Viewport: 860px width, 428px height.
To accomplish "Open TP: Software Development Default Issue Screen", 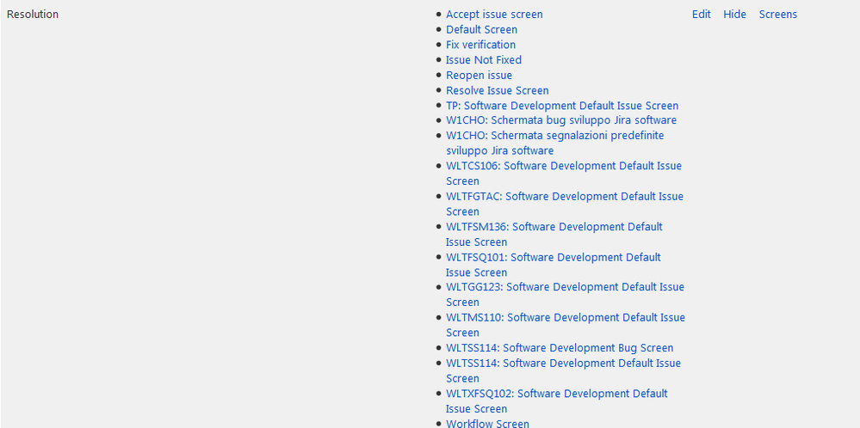I will [562, 106].
